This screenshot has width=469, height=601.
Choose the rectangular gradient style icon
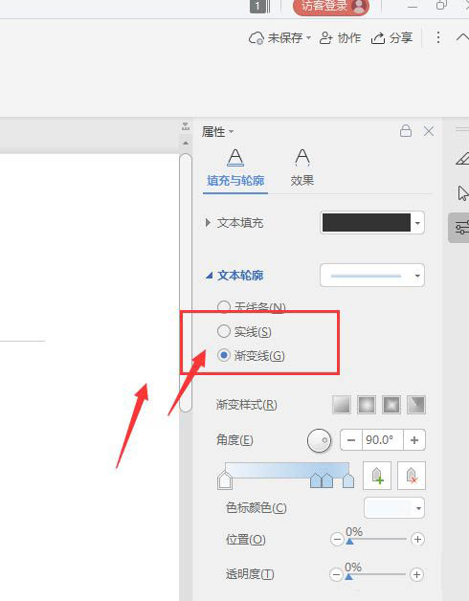point(391,405)
